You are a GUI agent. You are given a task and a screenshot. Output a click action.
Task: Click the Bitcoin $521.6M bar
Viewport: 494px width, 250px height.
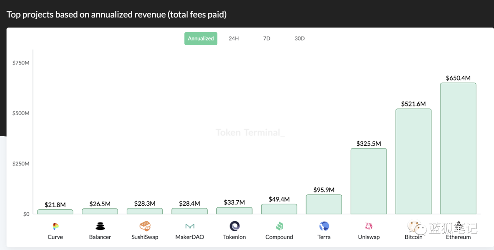pyautogui.click(x=413, y=161)
